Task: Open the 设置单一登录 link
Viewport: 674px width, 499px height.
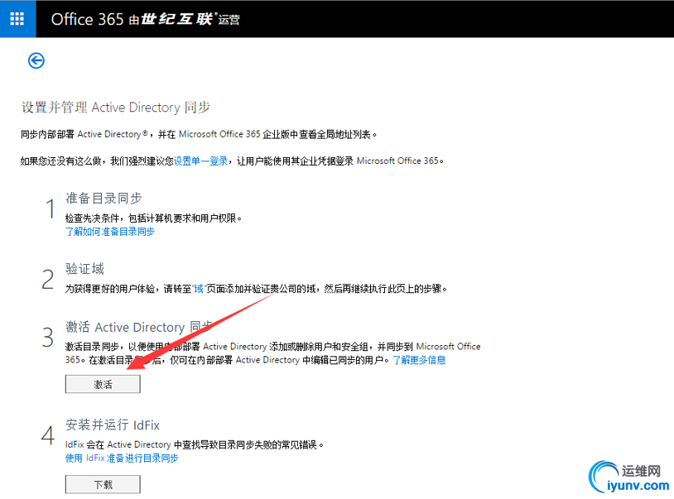Action: (x=200, y=161)
